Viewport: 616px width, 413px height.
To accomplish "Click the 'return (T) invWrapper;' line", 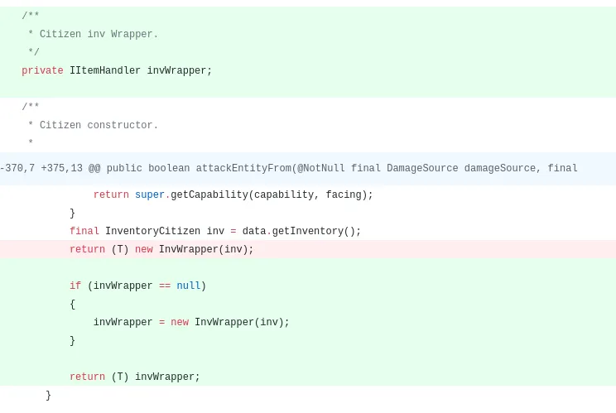I will coord(308,377).
